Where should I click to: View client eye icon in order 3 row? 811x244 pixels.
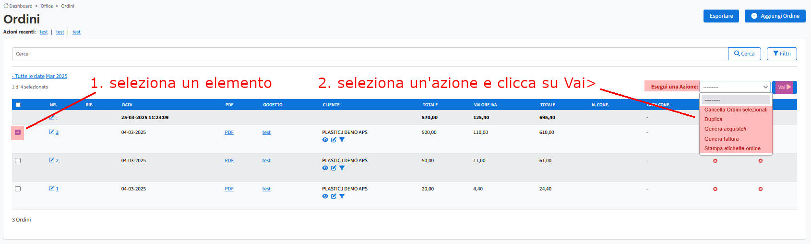pos(325,140)
